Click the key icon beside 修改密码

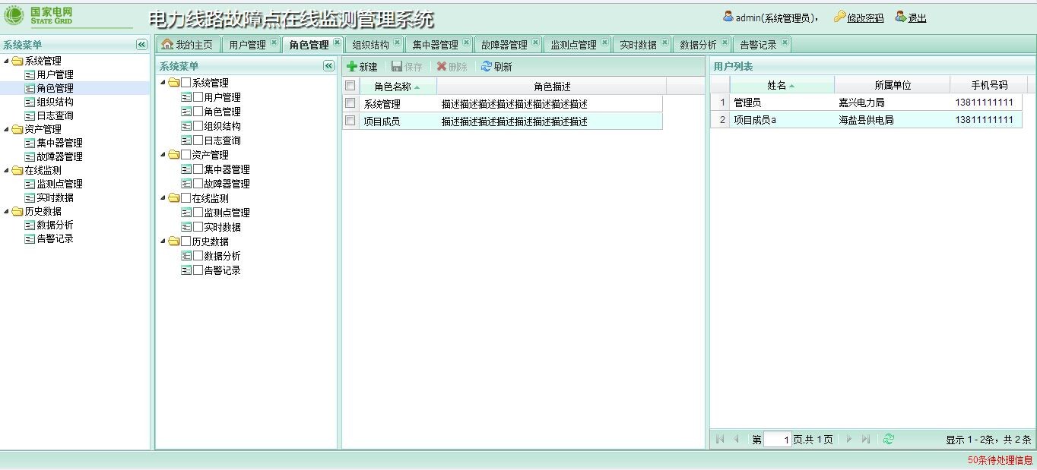(x=839, y=17)
